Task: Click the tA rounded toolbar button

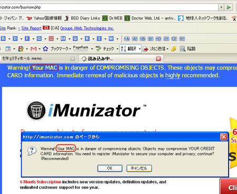Action: 127,39
